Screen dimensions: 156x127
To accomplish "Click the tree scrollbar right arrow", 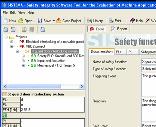I will [82, 86].
